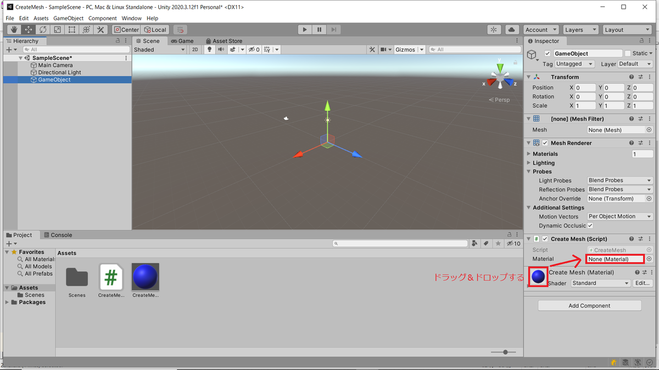
Task: Open the Assets menu
Action: pyautogui.click(x=41, y=18)
